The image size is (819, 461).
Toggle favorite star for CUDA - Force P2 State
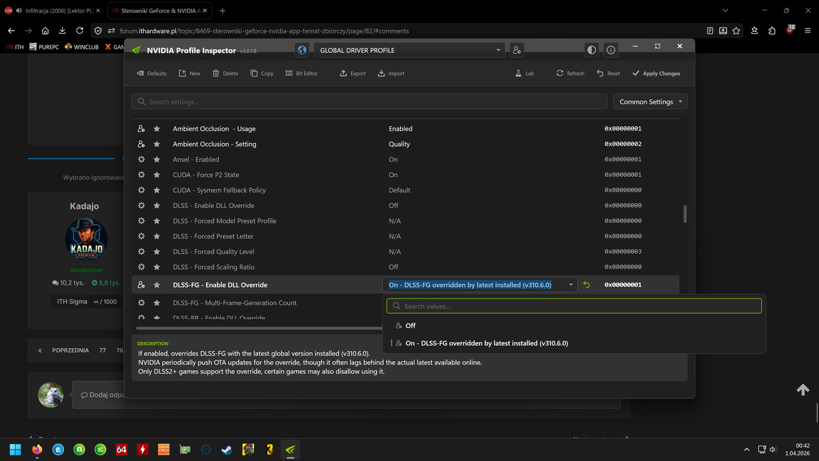pos(157,175)
